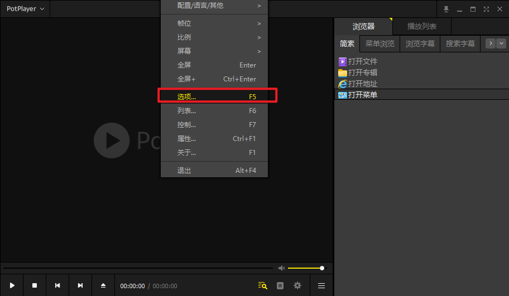Click the Play button

(x=12, y=285)
